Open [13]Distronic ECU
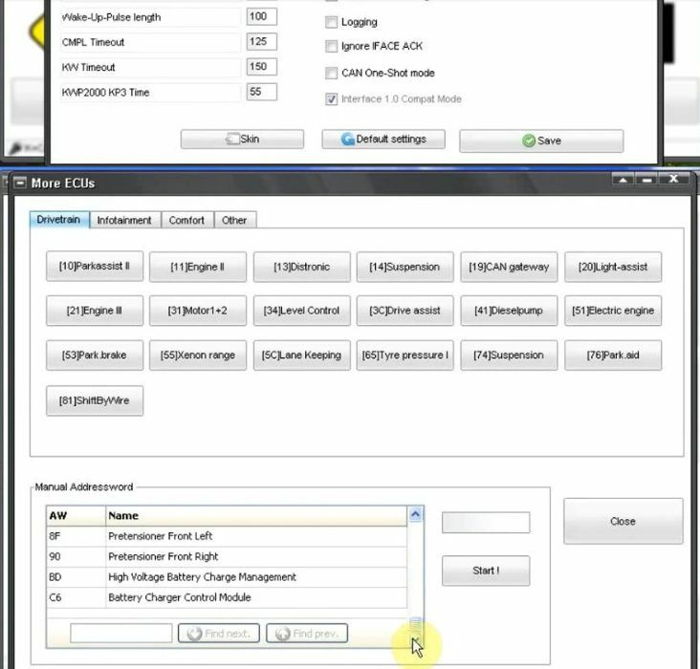This screenshot has width=700, height=669. (302, 267)
